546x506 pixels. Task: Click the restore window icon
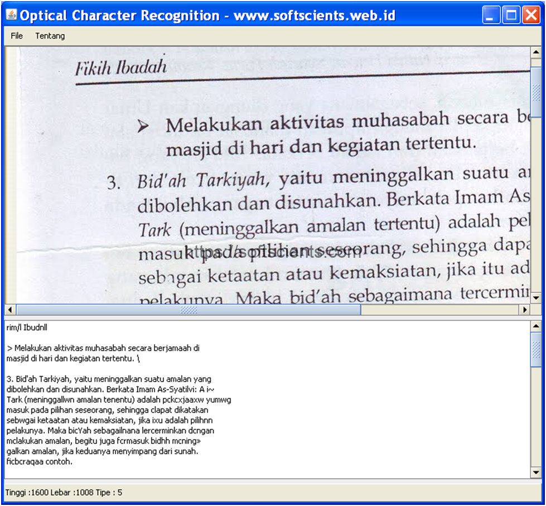pos(510,15)
